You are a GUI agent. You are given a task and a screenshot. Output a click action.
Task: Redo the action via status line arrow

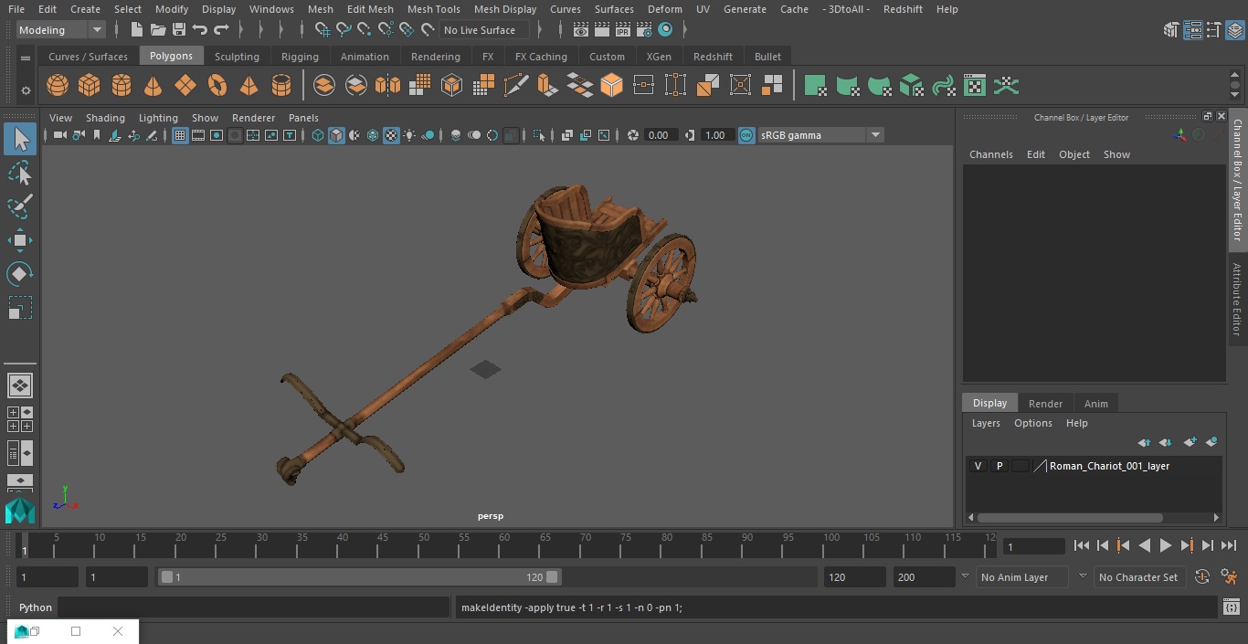click(x=221, y=30)
